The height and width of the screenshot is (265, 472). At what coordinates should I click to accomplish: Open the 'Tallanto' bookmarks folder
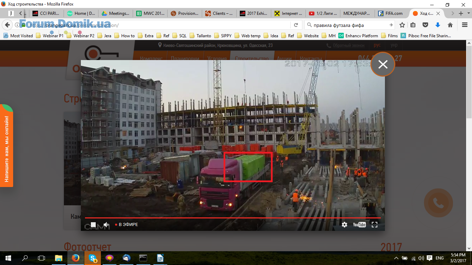click(200, 36)
